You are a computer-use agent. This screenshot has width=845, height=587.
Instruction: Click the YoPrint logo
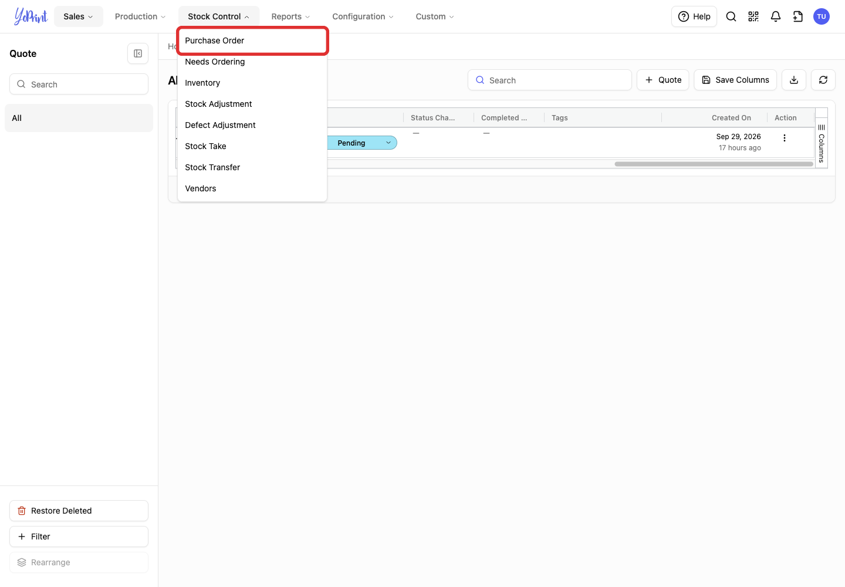click(x=31, y=16)
